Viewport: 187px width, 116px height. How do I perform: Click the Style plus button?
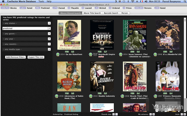pos(185,114)
